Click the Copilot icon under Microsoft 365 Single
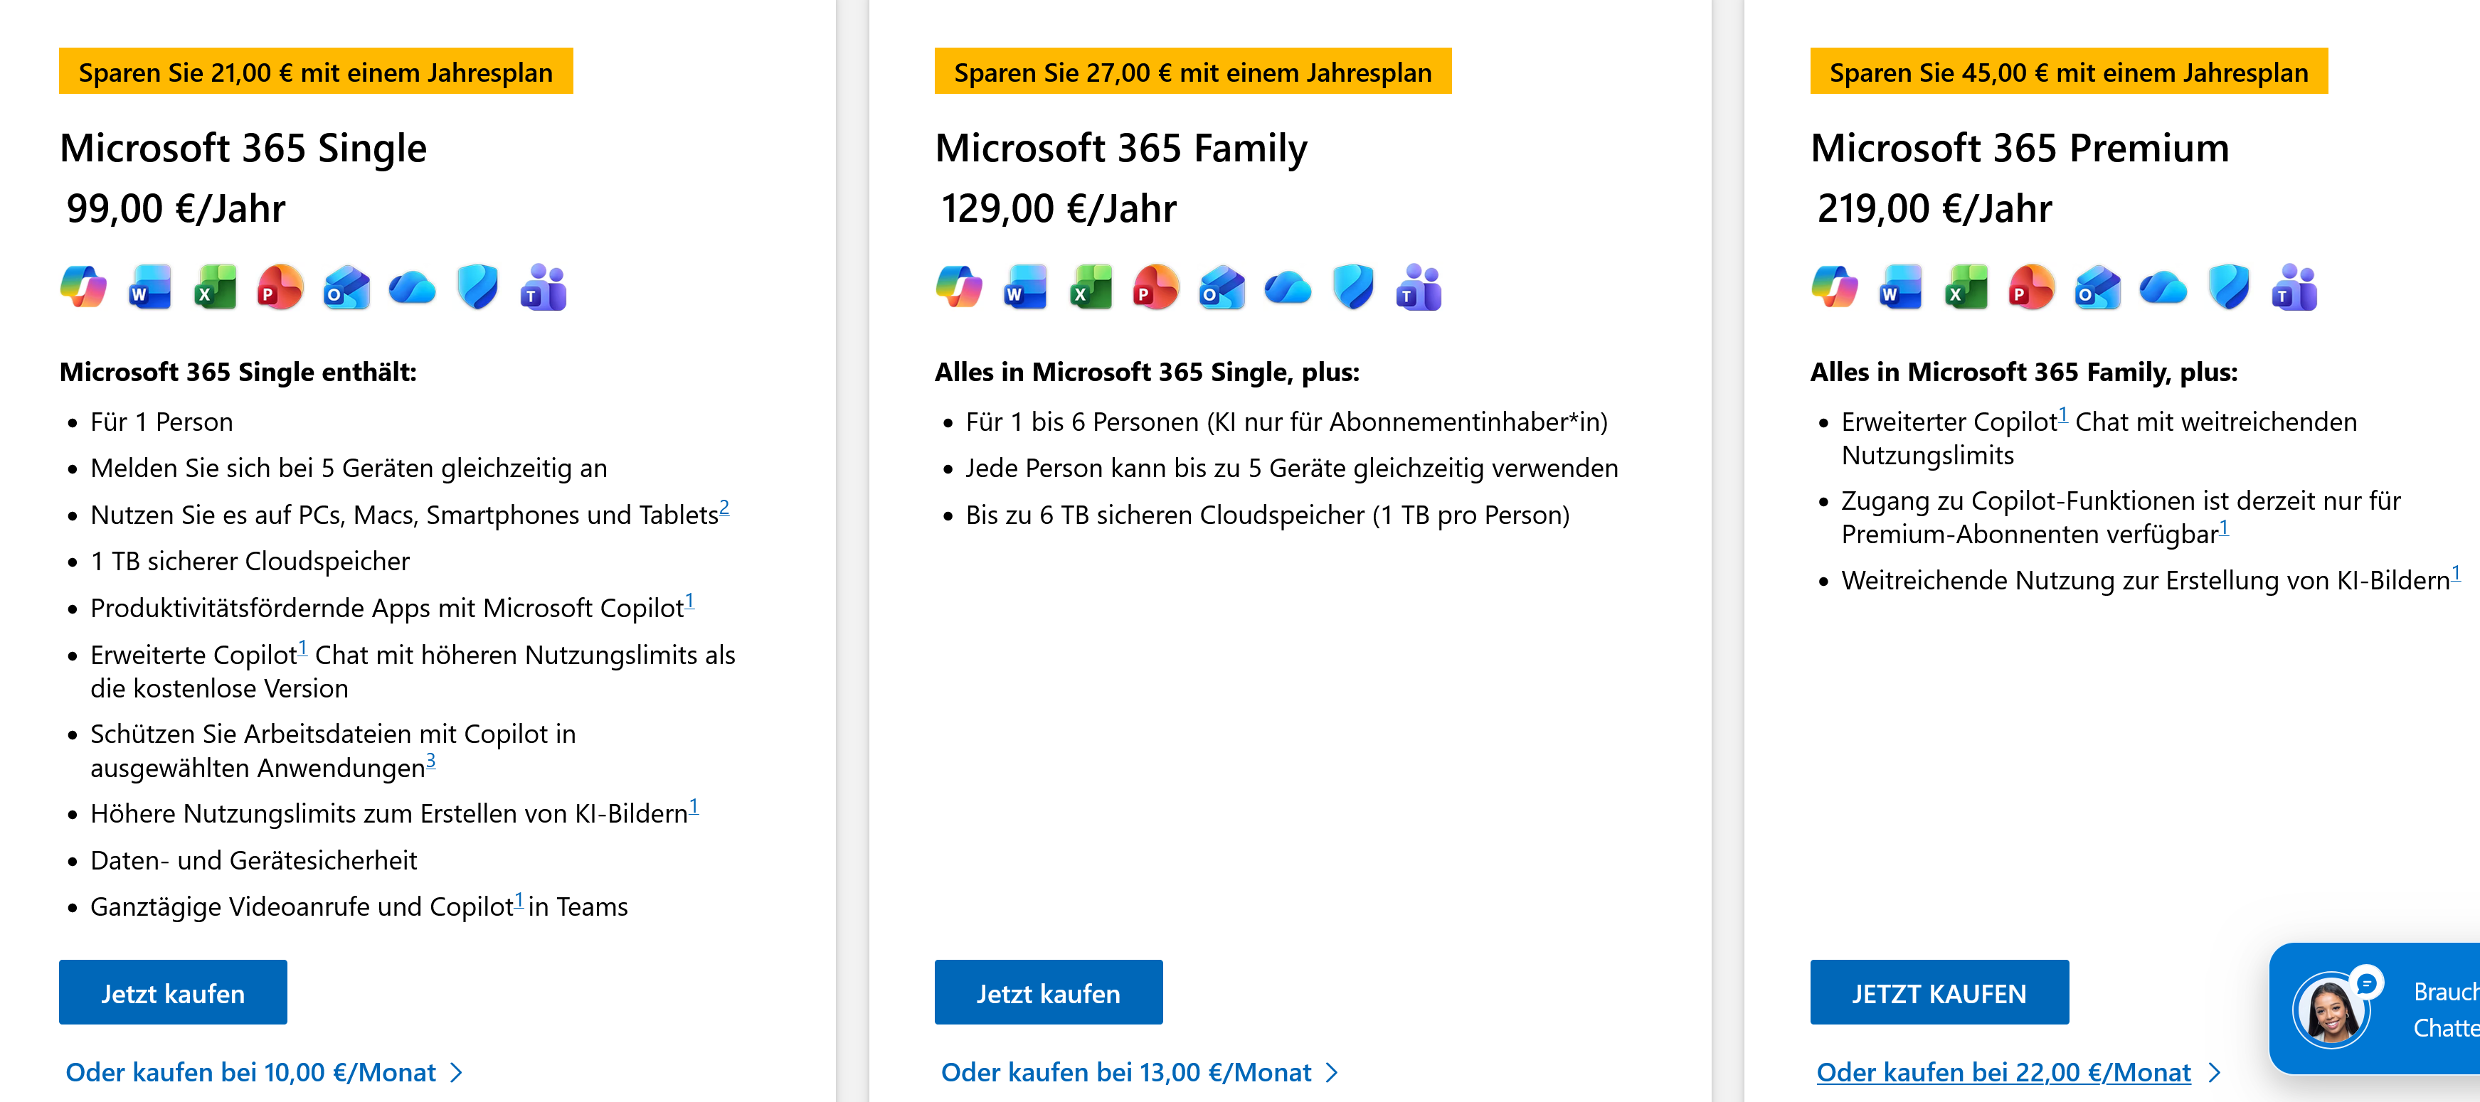The height and width of the screenshot is (1102, 2480). click(x=83, y=287)
